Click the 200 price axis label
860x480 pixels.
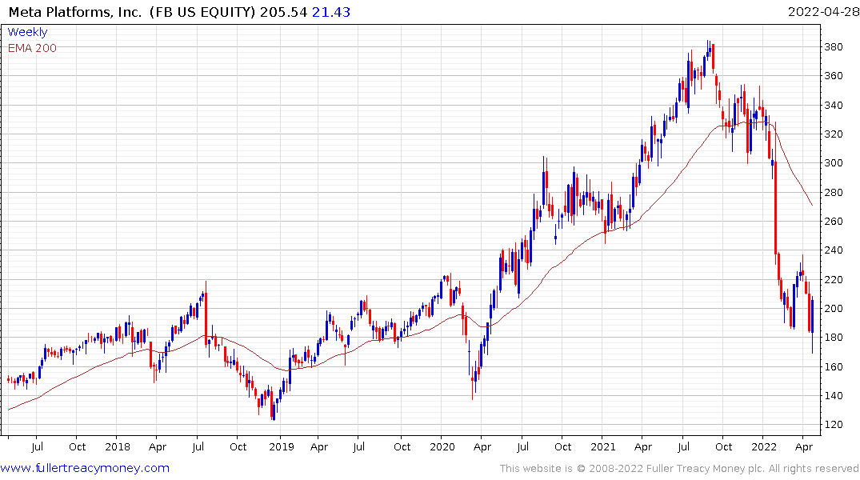pyautogui.click(x=834, y=308)
